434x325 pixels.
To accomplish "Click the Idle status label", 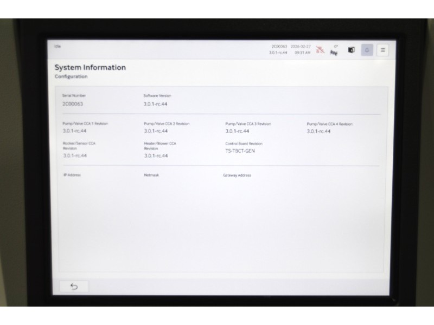I will [58, 47].
